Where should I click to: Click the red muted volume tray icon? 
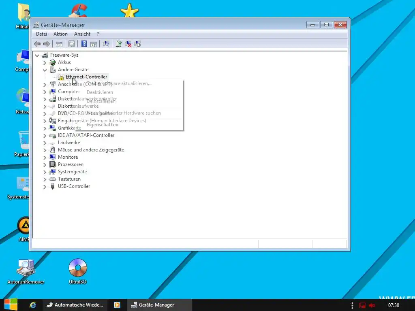click(x=372, y=305)
